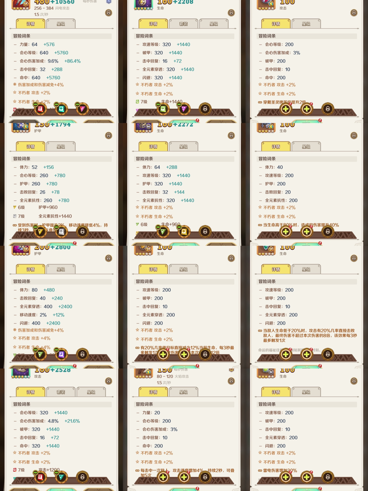Select yellow square gem in 160+2272 panel

coord(184,232)
